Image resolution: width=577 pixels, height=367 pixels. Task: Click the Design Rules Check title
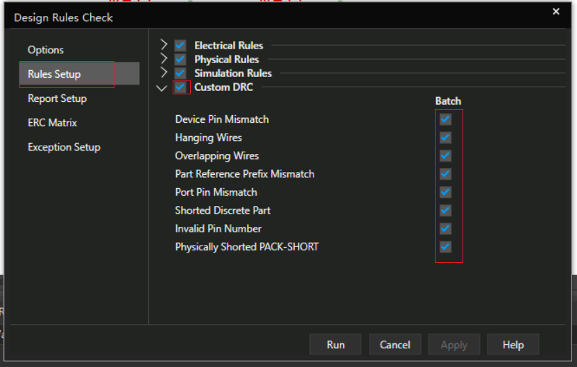[63, 17]
